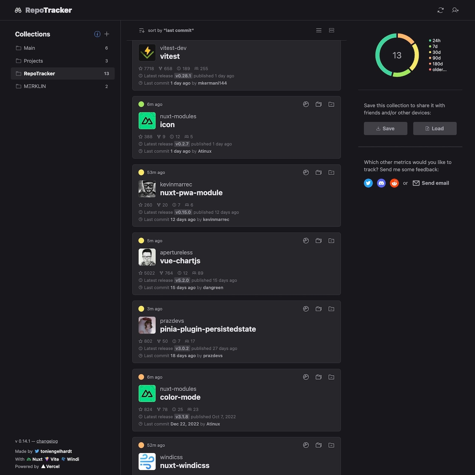This screenshot has width=475, height=475.
Task: Open the vue-chartjs repository title
Action: [x=180, y=261]
